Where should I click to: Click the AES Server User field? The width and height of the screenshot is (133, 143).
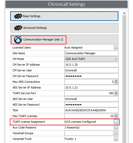(x=92, y=99)
